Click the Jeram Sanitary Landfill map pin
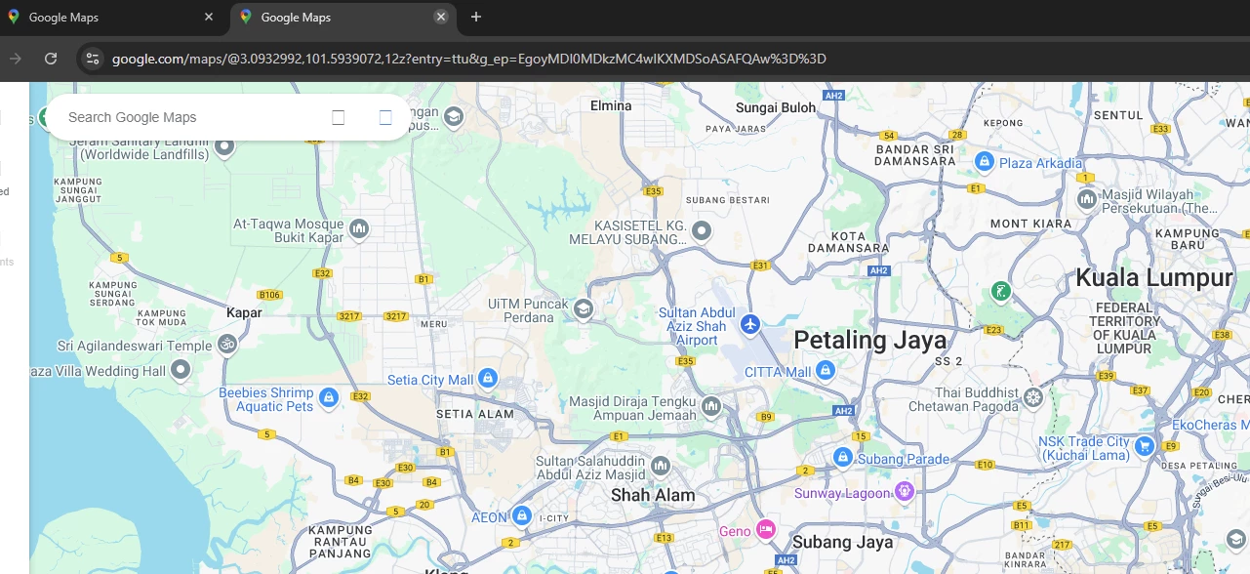1250x574 pixels. 224,146
